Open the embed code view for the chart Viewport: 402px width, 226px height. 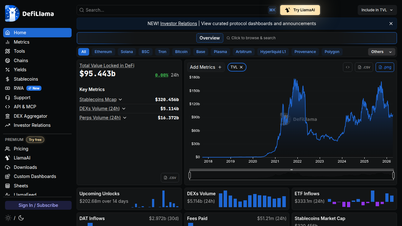(x=348, y=67)
